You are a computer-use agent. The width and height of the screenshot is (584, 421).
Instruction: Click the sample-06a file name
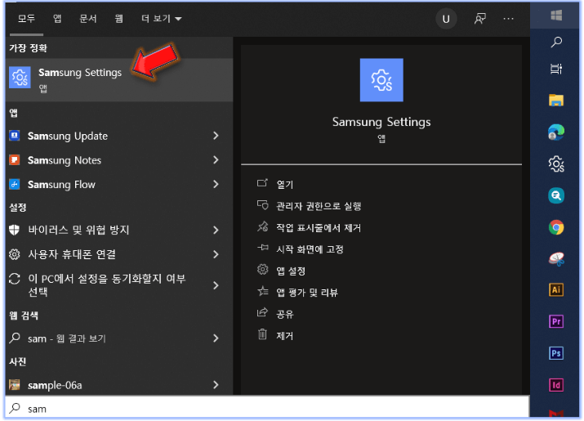pyautogui.click(x=55, y=385)
